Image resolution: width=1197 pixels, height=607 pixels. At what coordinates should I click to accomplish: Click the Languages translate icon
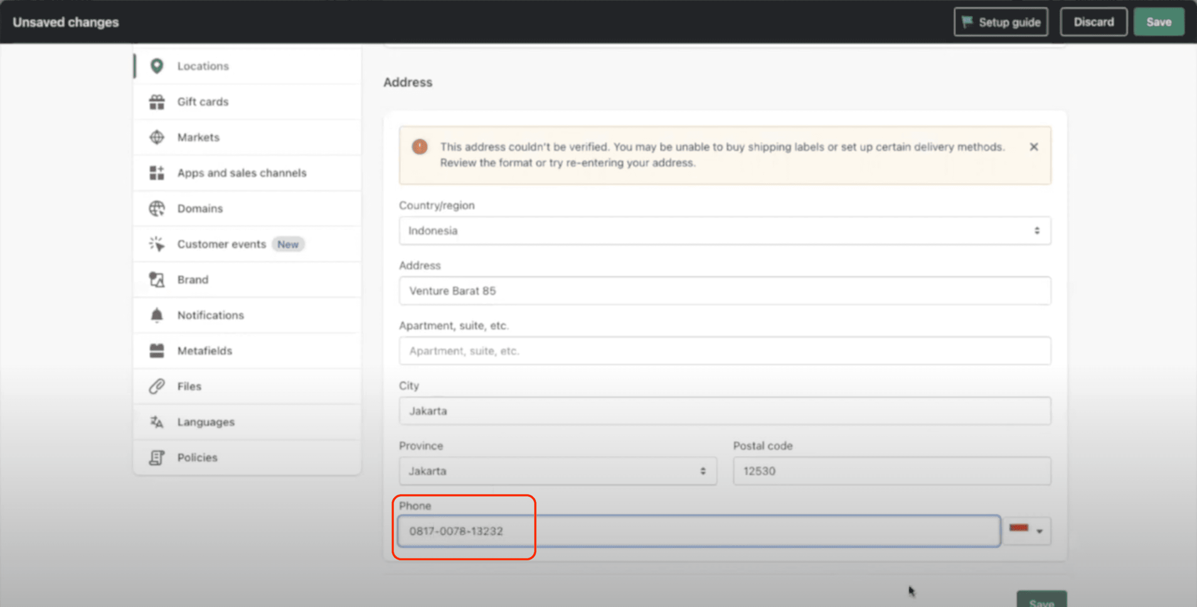[157, 422]
